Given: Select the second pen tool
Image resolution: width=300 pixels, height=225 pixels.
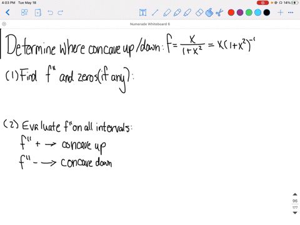Looking at the screenshot, I should click(x=177, y=12).
